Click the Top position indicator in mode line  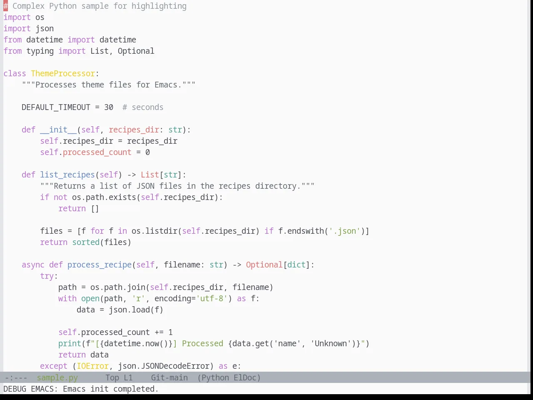112,378
